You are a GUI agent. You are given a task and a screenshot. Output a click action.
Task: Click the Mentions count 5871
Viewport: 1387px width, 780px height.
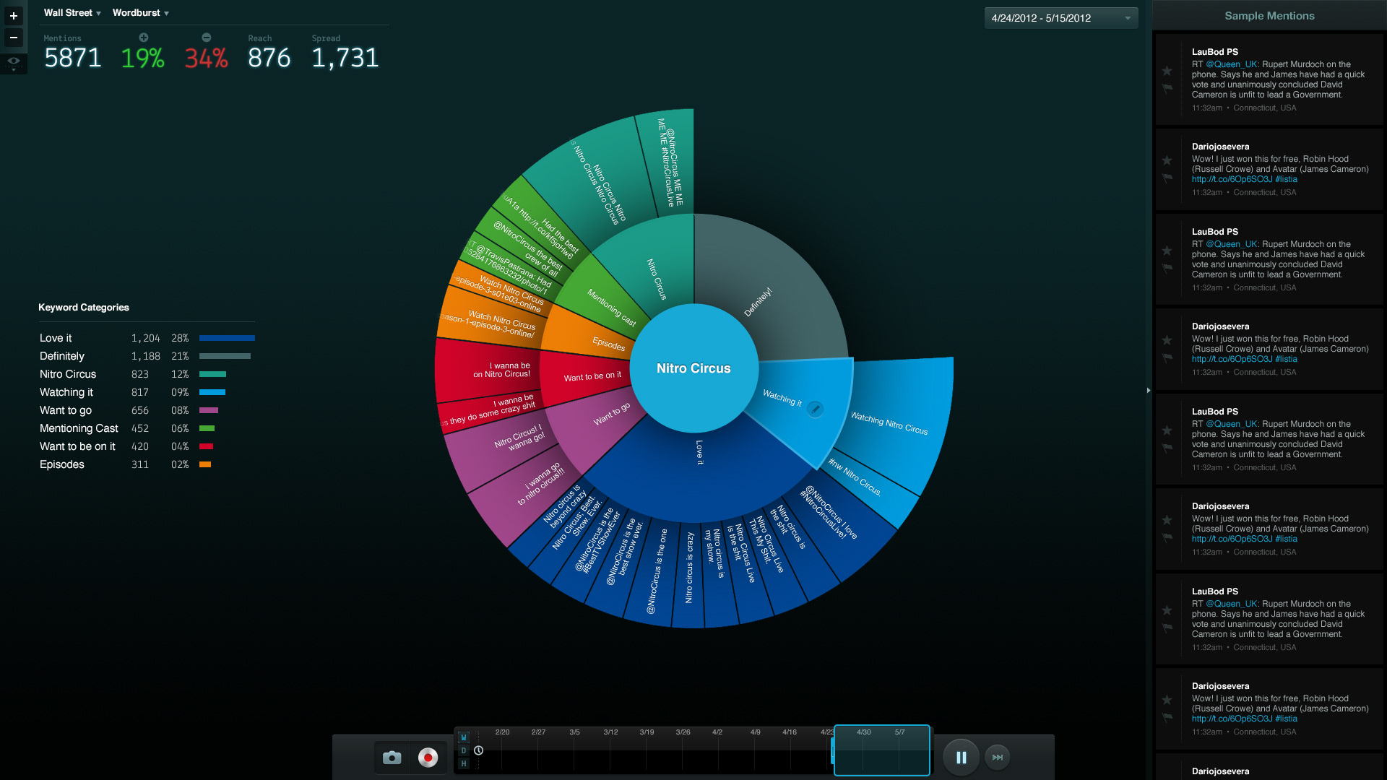tap(72, 58)
